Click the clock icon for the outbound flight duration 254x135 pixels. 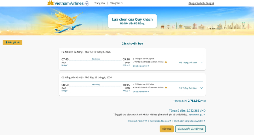(134, 59)
